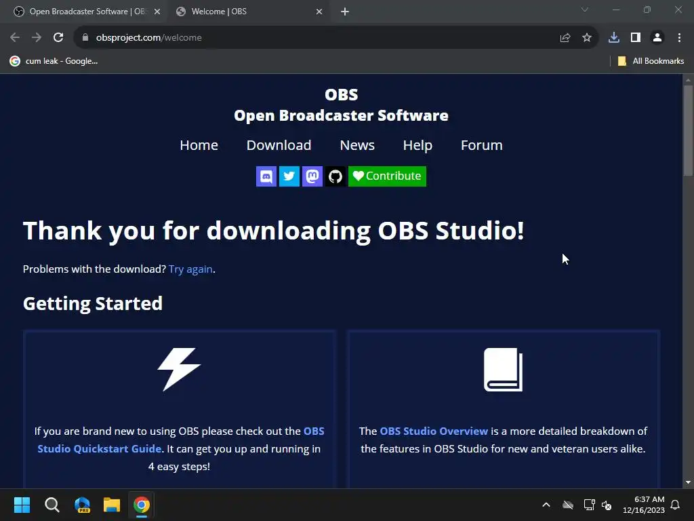Viewport: 694px width, 521px height.
Task: Click the address bar URL
Action: coord(148,38)
